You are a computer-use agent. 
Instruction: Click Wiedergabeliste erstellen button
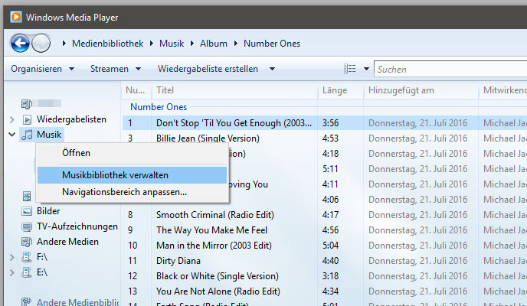(x=208, y=69)
